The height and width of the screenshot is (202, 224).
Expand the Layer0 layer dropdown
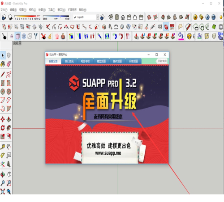[98, 17]
